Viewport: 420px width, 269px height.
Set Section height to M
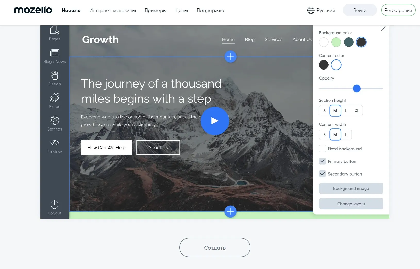pos(335,111)
